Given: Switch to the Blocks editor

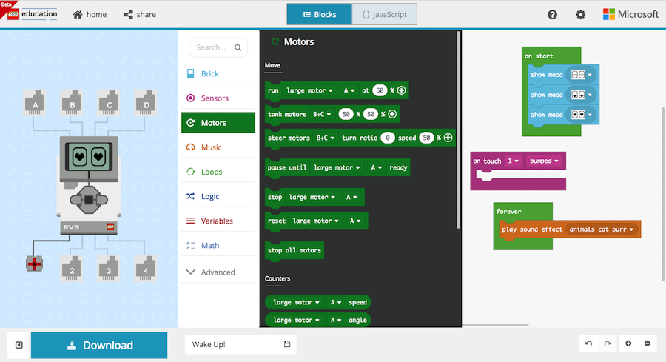Looking at the screenshot, I should tap(320, 14).
